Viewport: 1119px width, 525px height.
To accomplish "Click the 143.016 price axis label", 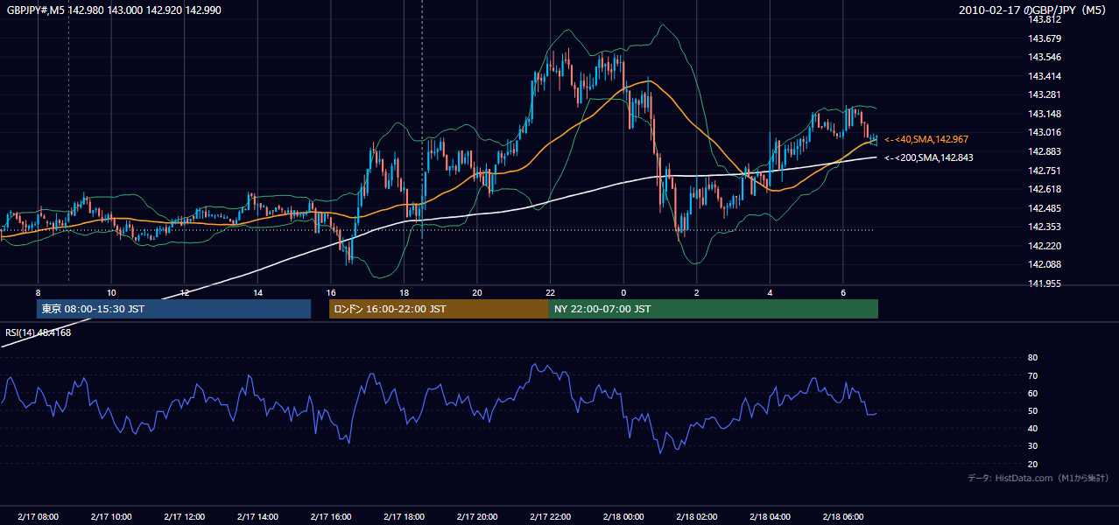I will [x=1045, y=132].
